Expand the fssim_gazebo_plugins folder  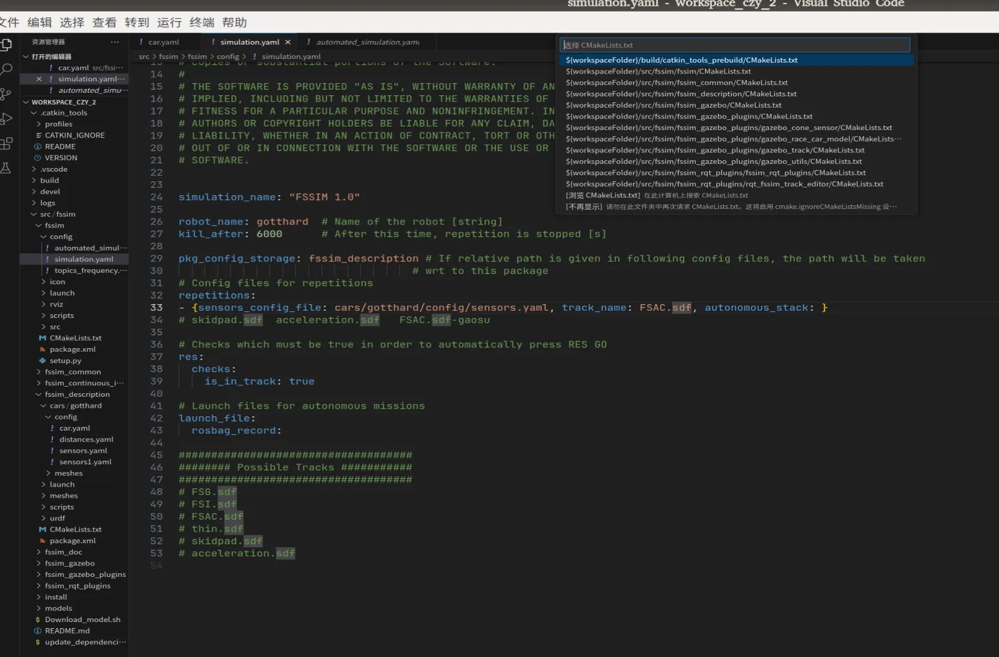click(x=85, y=574)
